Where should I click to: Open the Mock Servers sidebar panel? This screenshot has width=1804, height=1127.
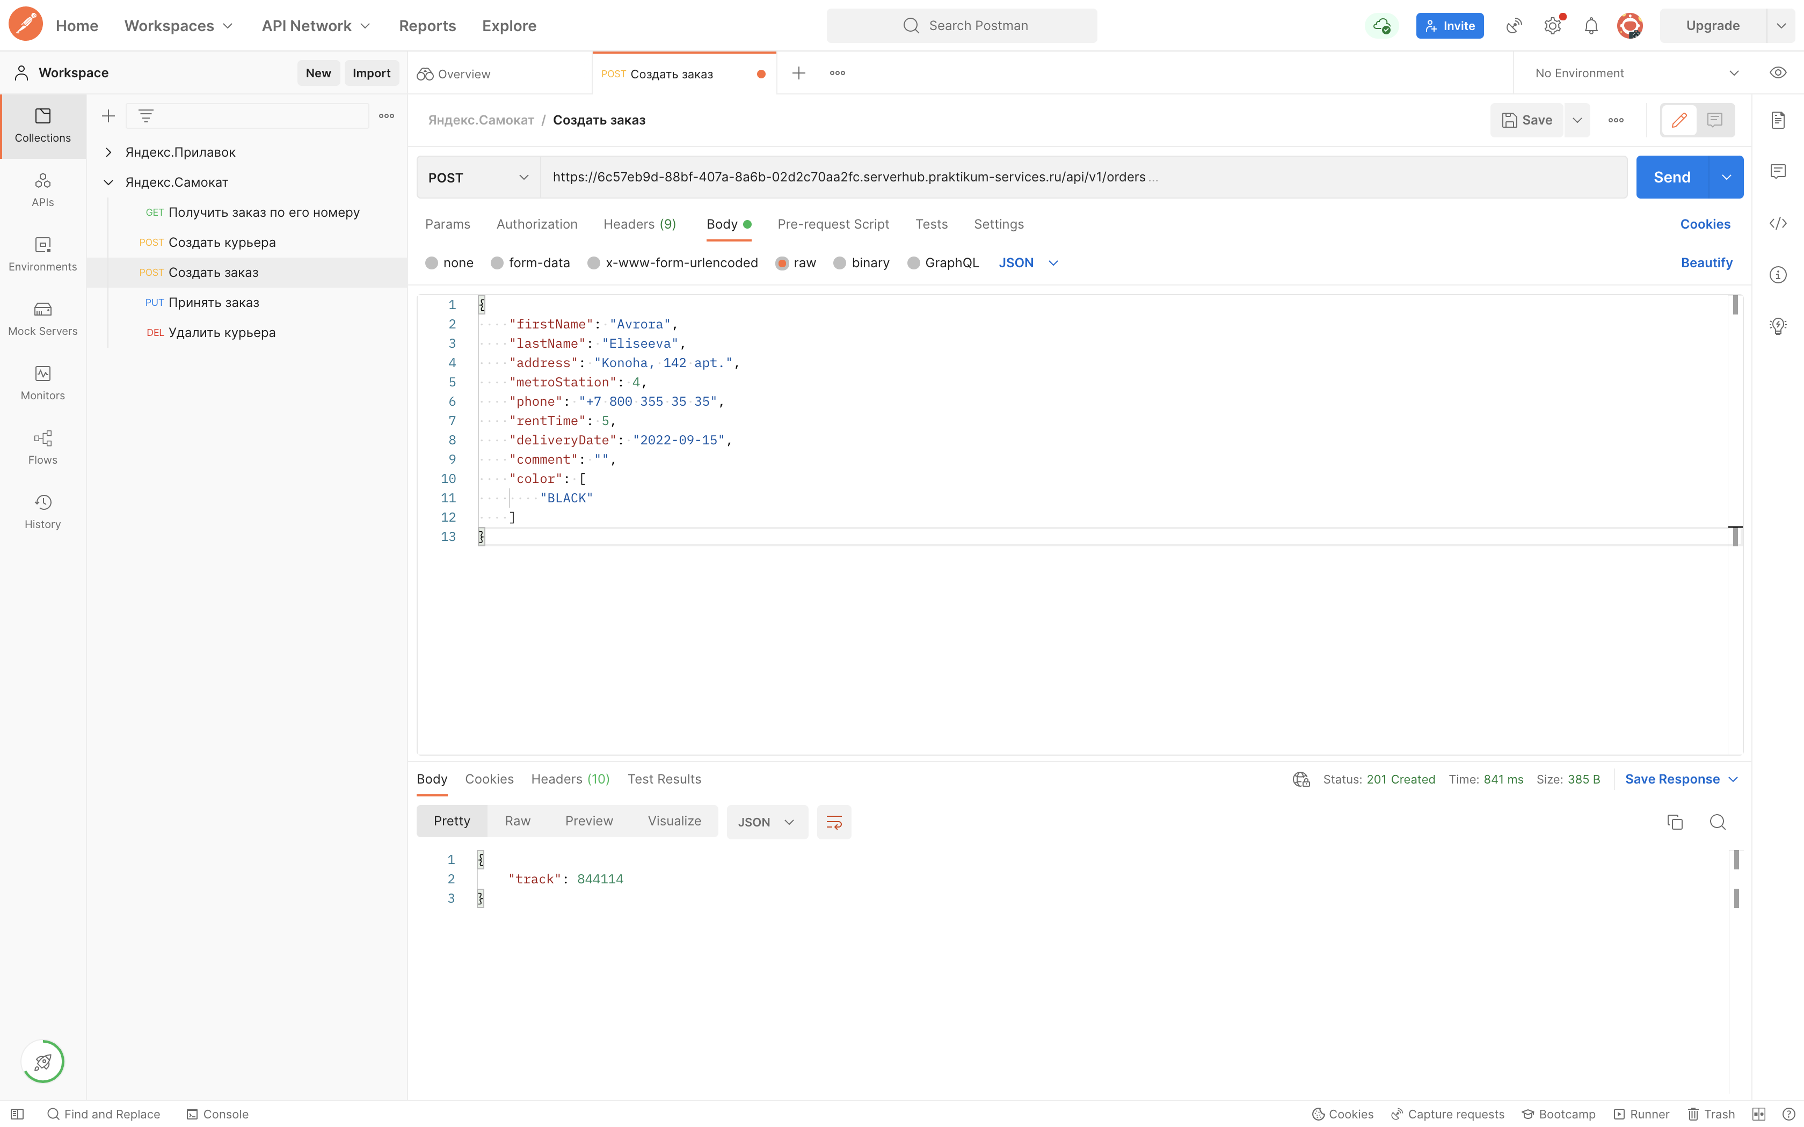click(x=42, y=318)
